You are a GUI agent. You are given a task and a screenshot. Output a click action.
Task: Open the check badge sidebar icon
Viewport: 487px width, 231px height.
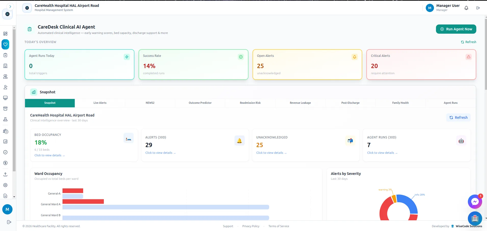pyautogui.click(x=5, y=152)
